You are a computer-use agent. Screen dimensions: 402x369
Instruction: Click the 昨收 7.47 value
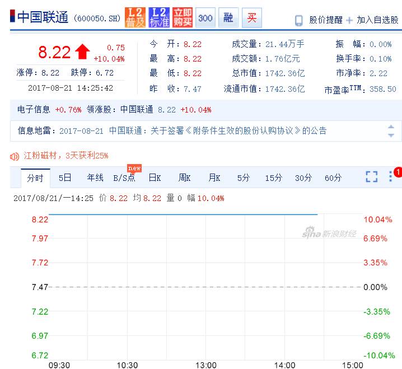pyautogui.click(x=192, y=89)
